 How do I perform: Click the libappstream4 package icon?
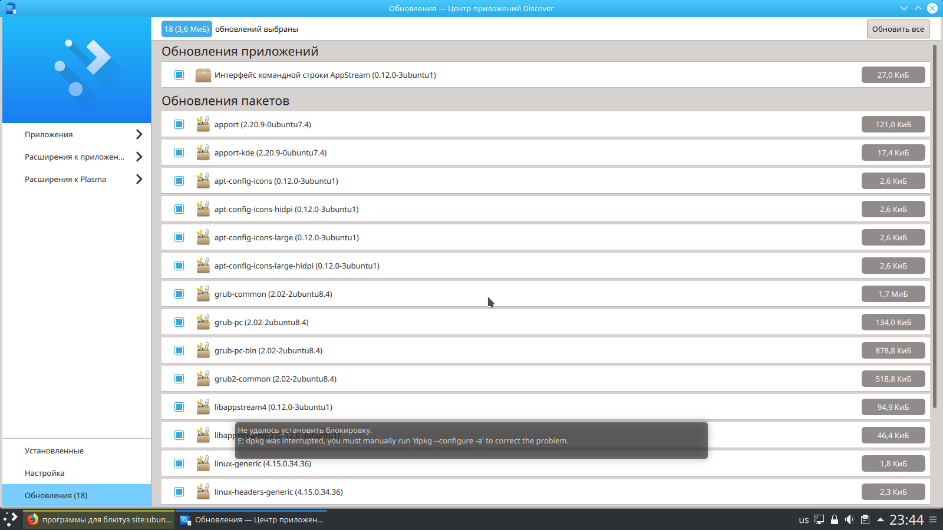coord(203,407)
